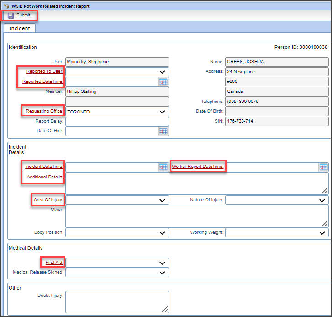Focus the Incident DateTime input field
The image size is (332, 317).
112,167
